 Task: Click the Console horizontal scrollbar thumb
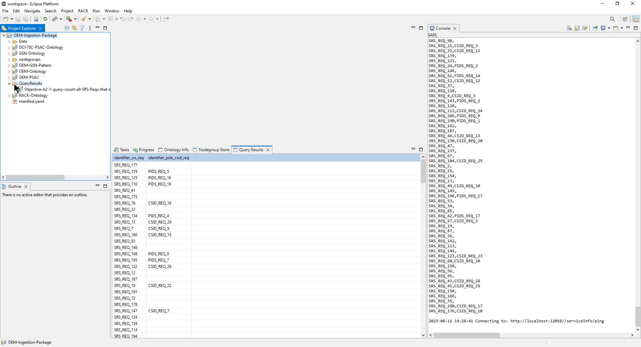pos(466,335)
